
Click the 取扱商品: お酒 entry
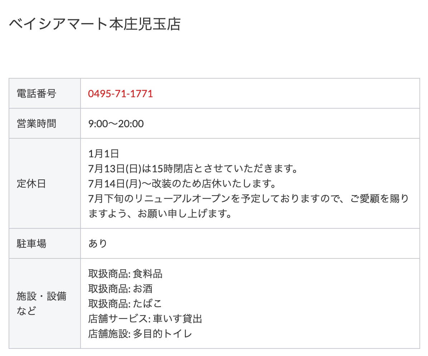[121, 289]
